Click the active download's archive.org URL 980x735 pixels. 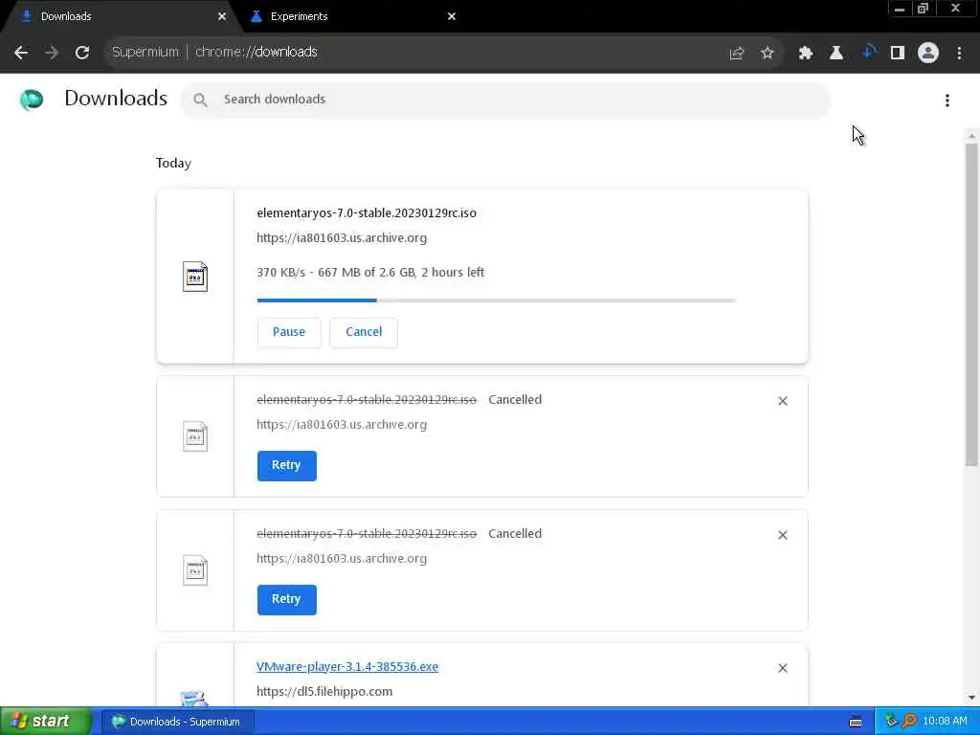click(x=342, y=238)
